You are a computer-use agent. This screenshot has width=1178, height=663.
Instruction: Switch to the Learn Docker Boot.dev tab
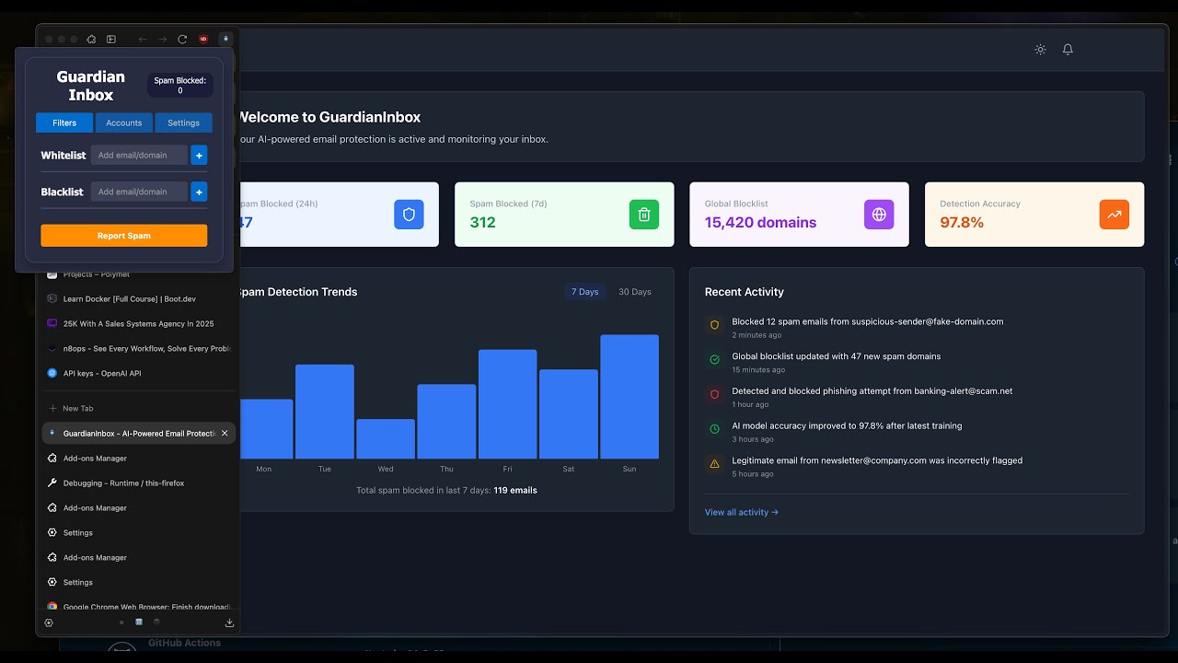[138, 298]
